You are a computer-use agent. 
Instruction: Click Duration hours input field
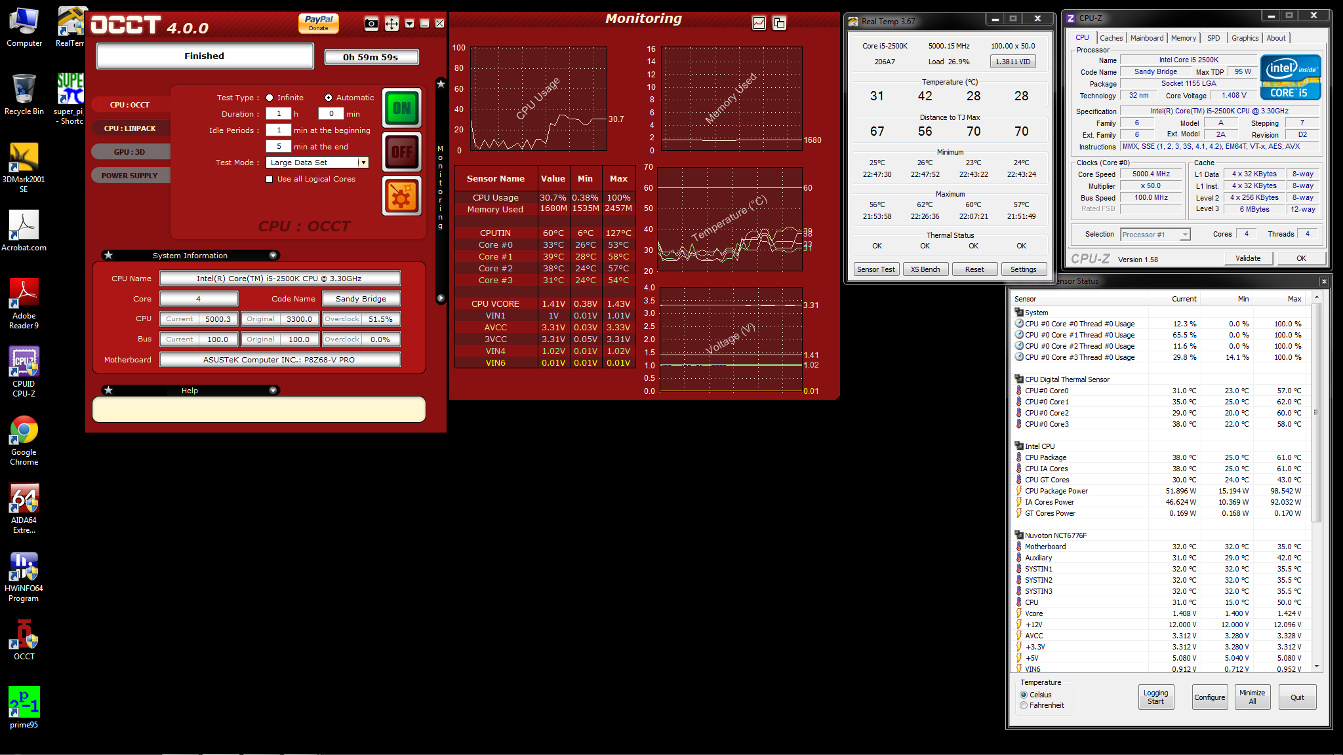coord(279,113)
